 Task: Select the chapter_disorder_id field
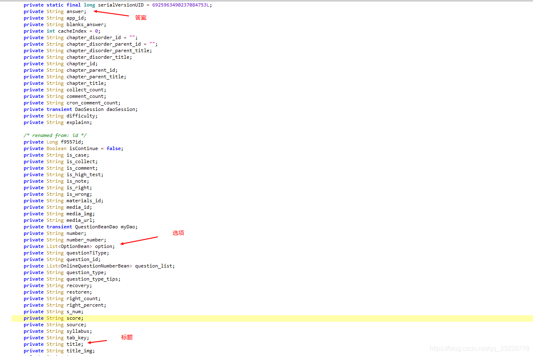(81, 38)
